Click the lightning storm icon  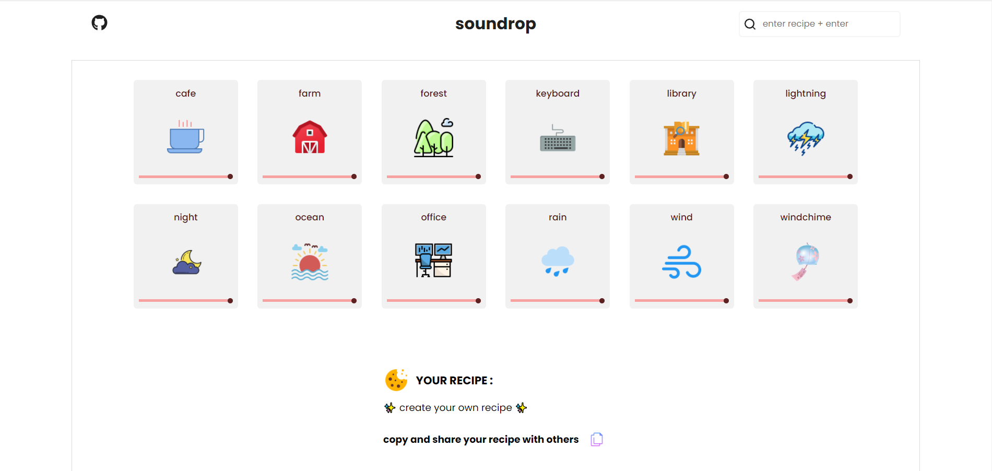[805, 137]
